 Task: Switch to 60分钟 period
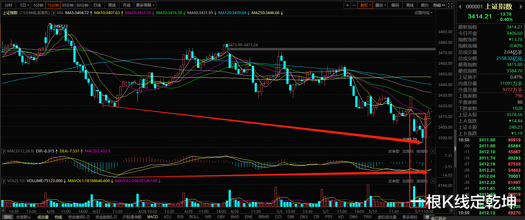[x=82, y=5]
